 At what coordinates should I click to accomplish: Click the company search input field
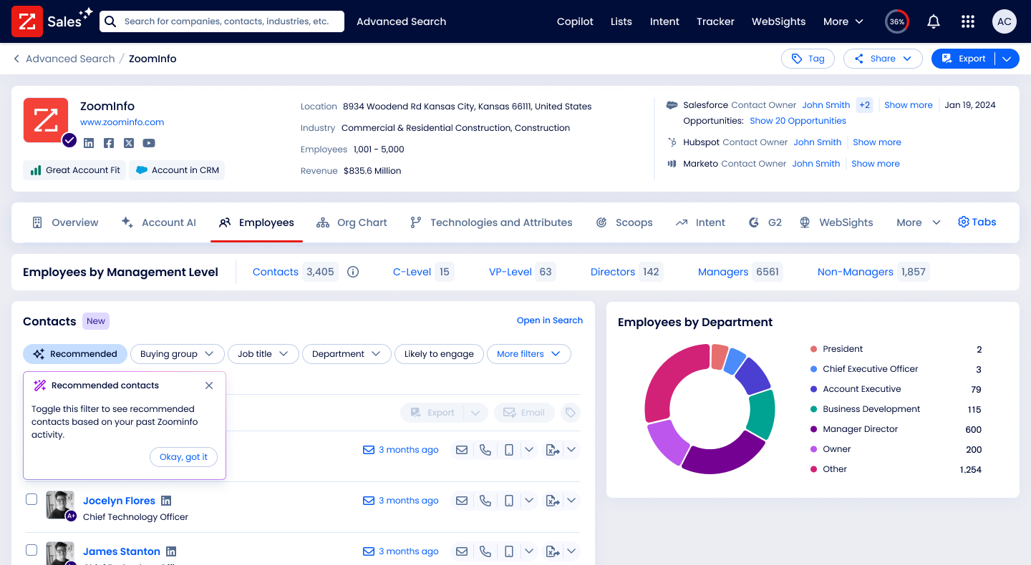pyautogui.click(x=222, y=21)
